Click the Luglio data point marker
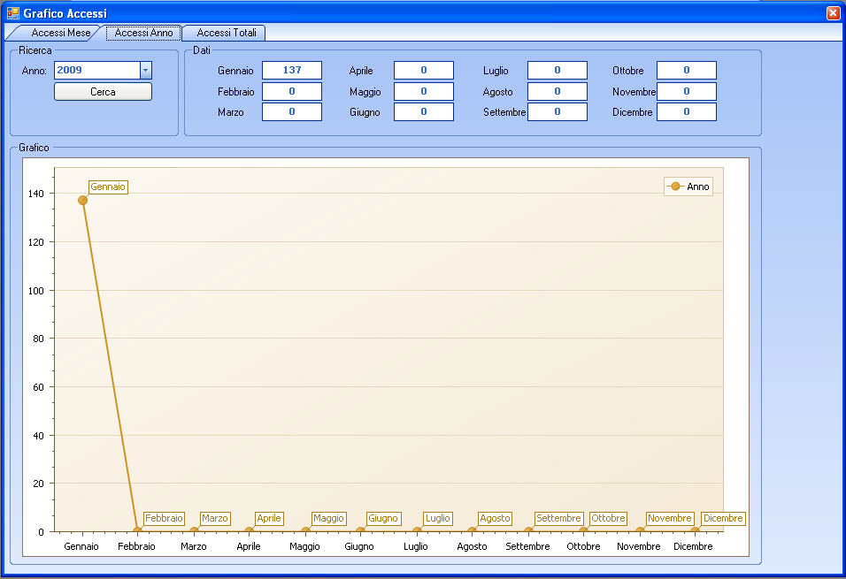 click(417, 531)
